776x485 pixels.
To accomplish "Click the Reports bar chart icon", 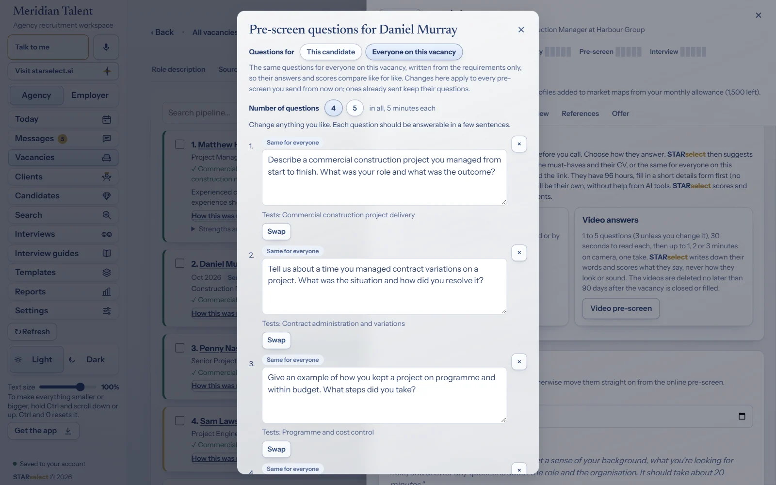I will 107,291.
